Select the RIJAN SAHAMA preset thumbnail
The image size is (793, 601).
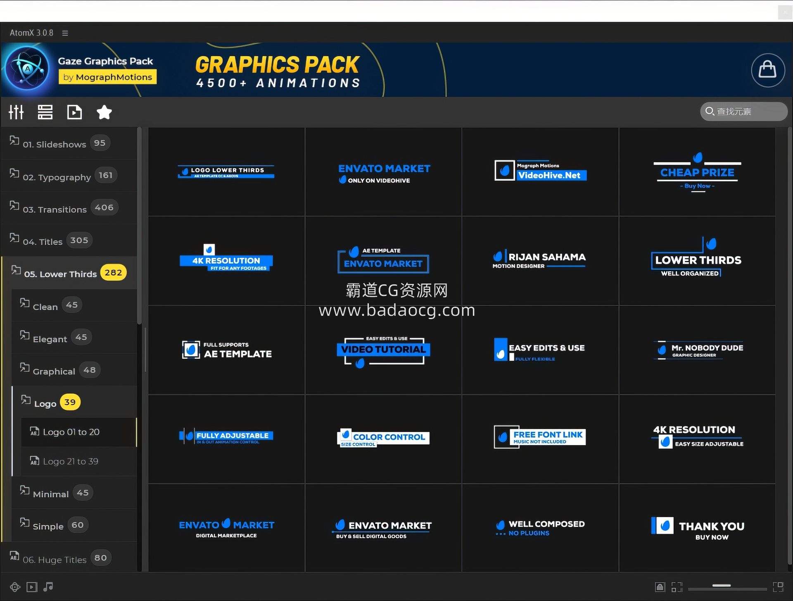click(540, 261)
